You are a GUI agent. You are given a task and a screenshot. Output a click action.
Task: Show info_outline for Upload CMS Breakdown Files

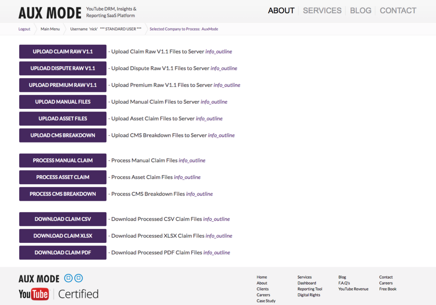(221, 135)
